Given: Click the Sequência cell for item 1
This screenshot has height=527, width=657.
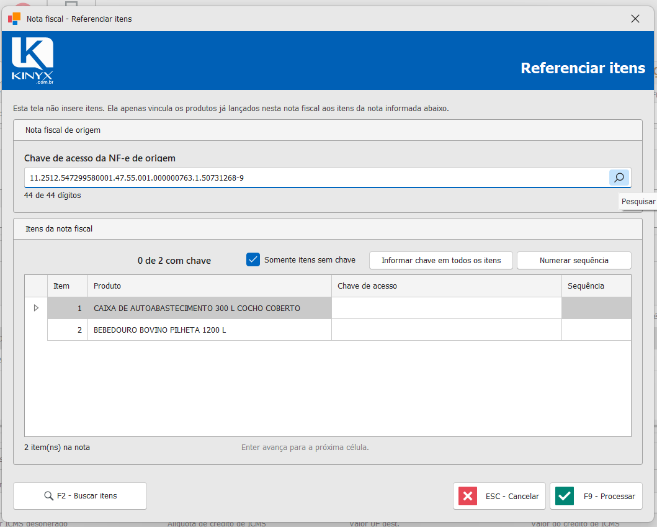Looking at the screenshot, I should click(x=596, y=308).
